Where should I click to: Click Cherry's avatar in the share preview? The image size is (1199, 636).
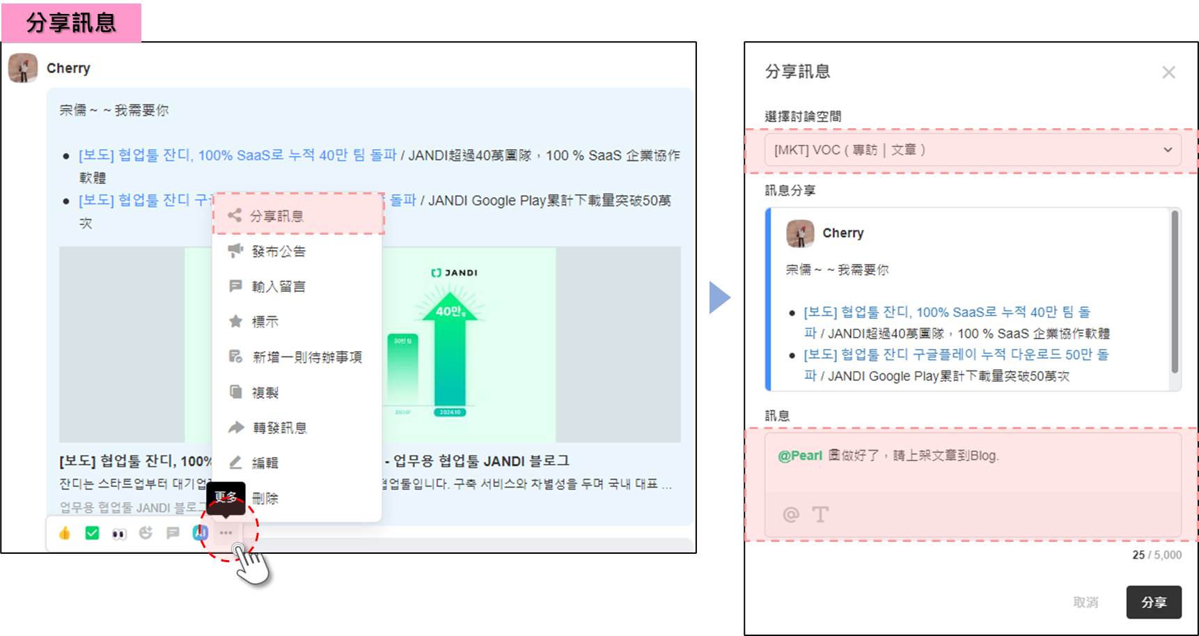coord(800,233)
